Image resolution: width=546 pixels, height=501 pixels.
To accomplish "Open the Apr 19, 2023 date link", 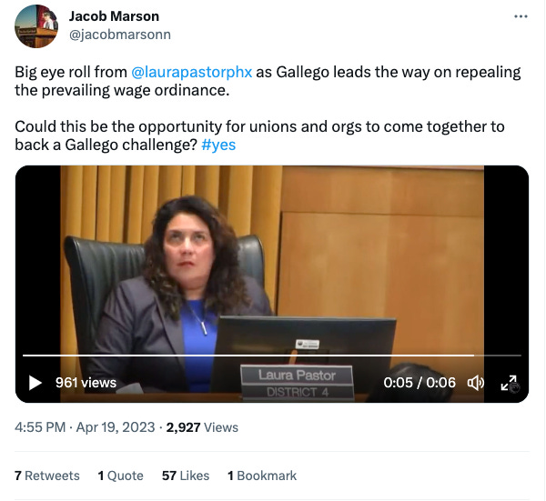I will [x=116, y=427].
